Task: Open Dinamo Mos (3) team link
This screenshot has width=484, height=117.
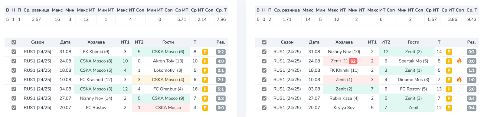Action: click(414, 80)
